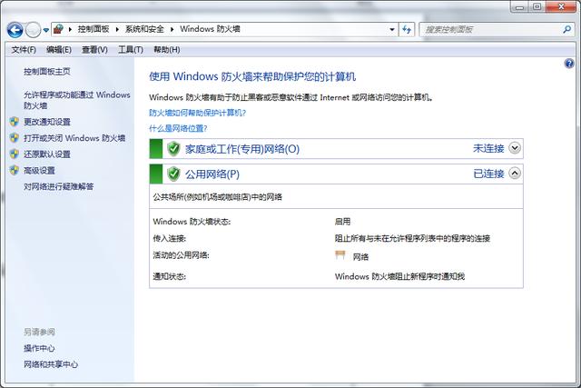Click 启用 firewall state value
This screenshot has width=581, height=388.
tap(342, 222)
